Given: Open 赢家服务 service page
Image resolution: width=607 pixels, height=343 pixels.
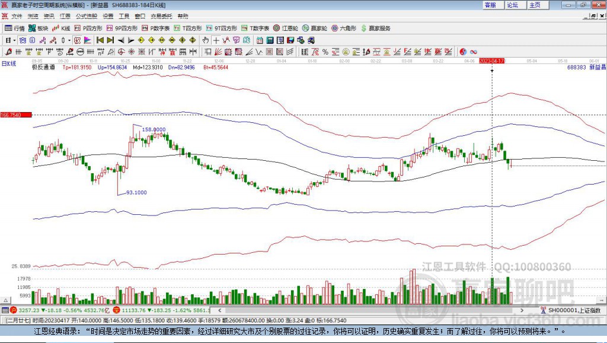Looking at the screenshot, I should 375,28.
